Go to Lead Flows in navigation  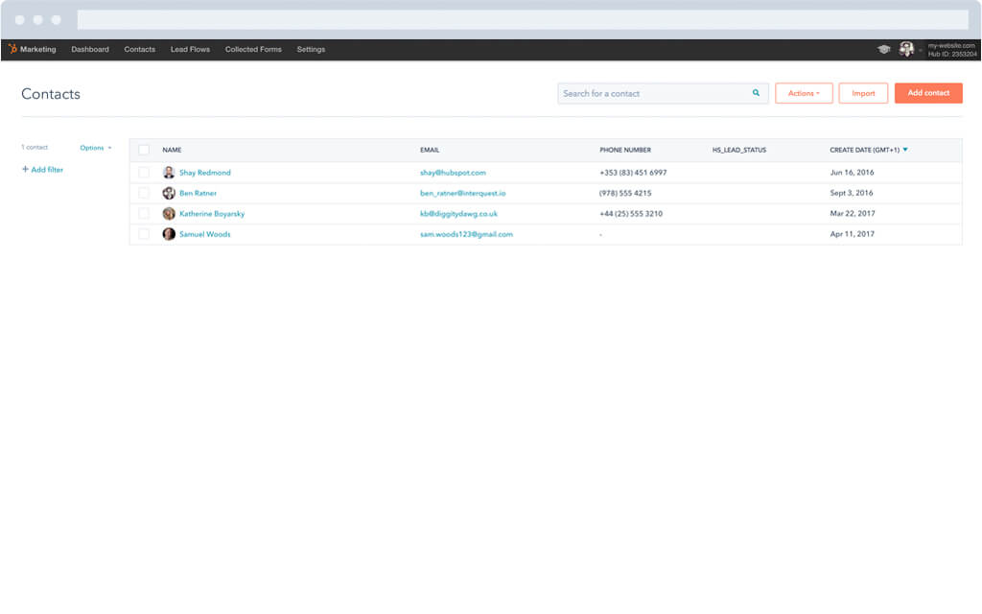190,49
